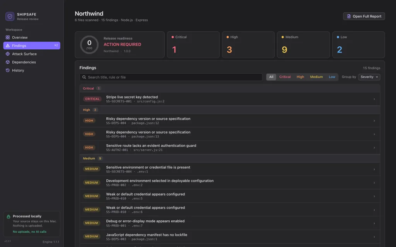Click the 'Engine 1.1.1' version label
Viewport: 396px width, 247px height.
click(x=51, y=242)
